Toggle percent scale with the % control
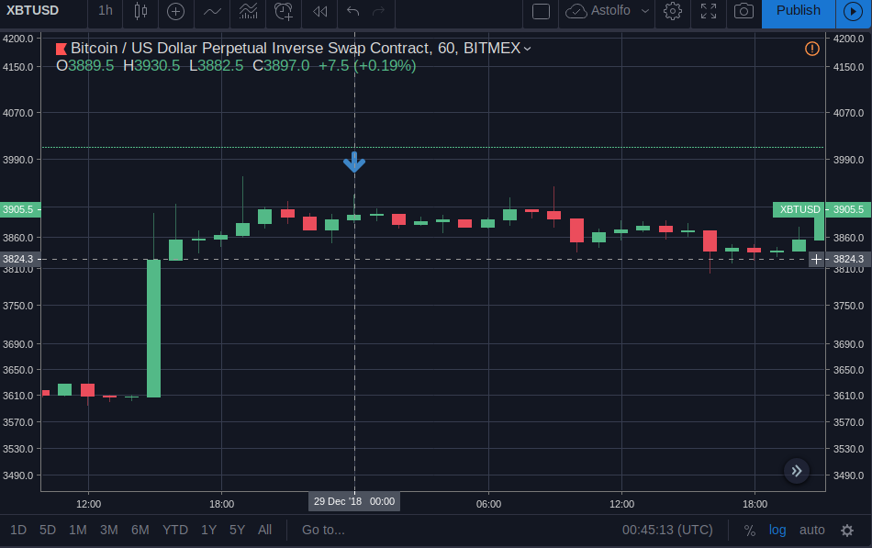The width and height of the screenshot is (872, 548). [x=749, y=530]
